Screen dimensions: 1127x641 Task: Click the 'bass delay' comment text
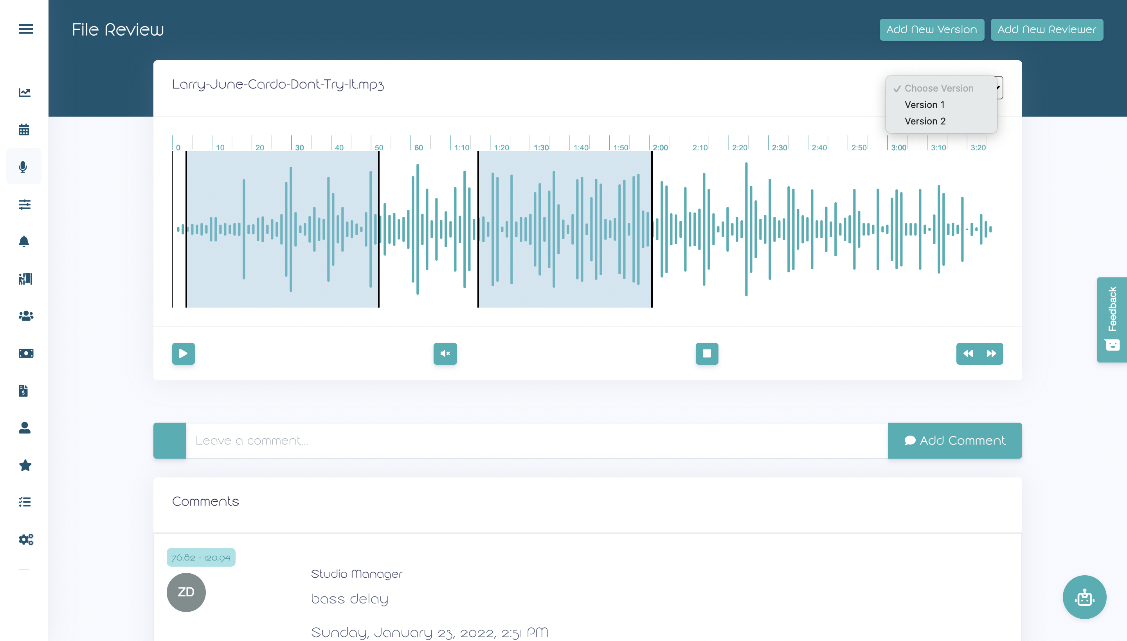349,599
